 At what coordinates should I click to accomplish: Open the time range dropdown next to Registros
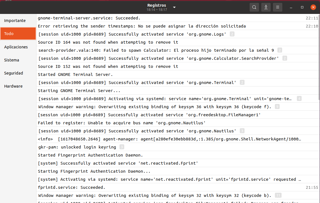[x=174, y=7]
